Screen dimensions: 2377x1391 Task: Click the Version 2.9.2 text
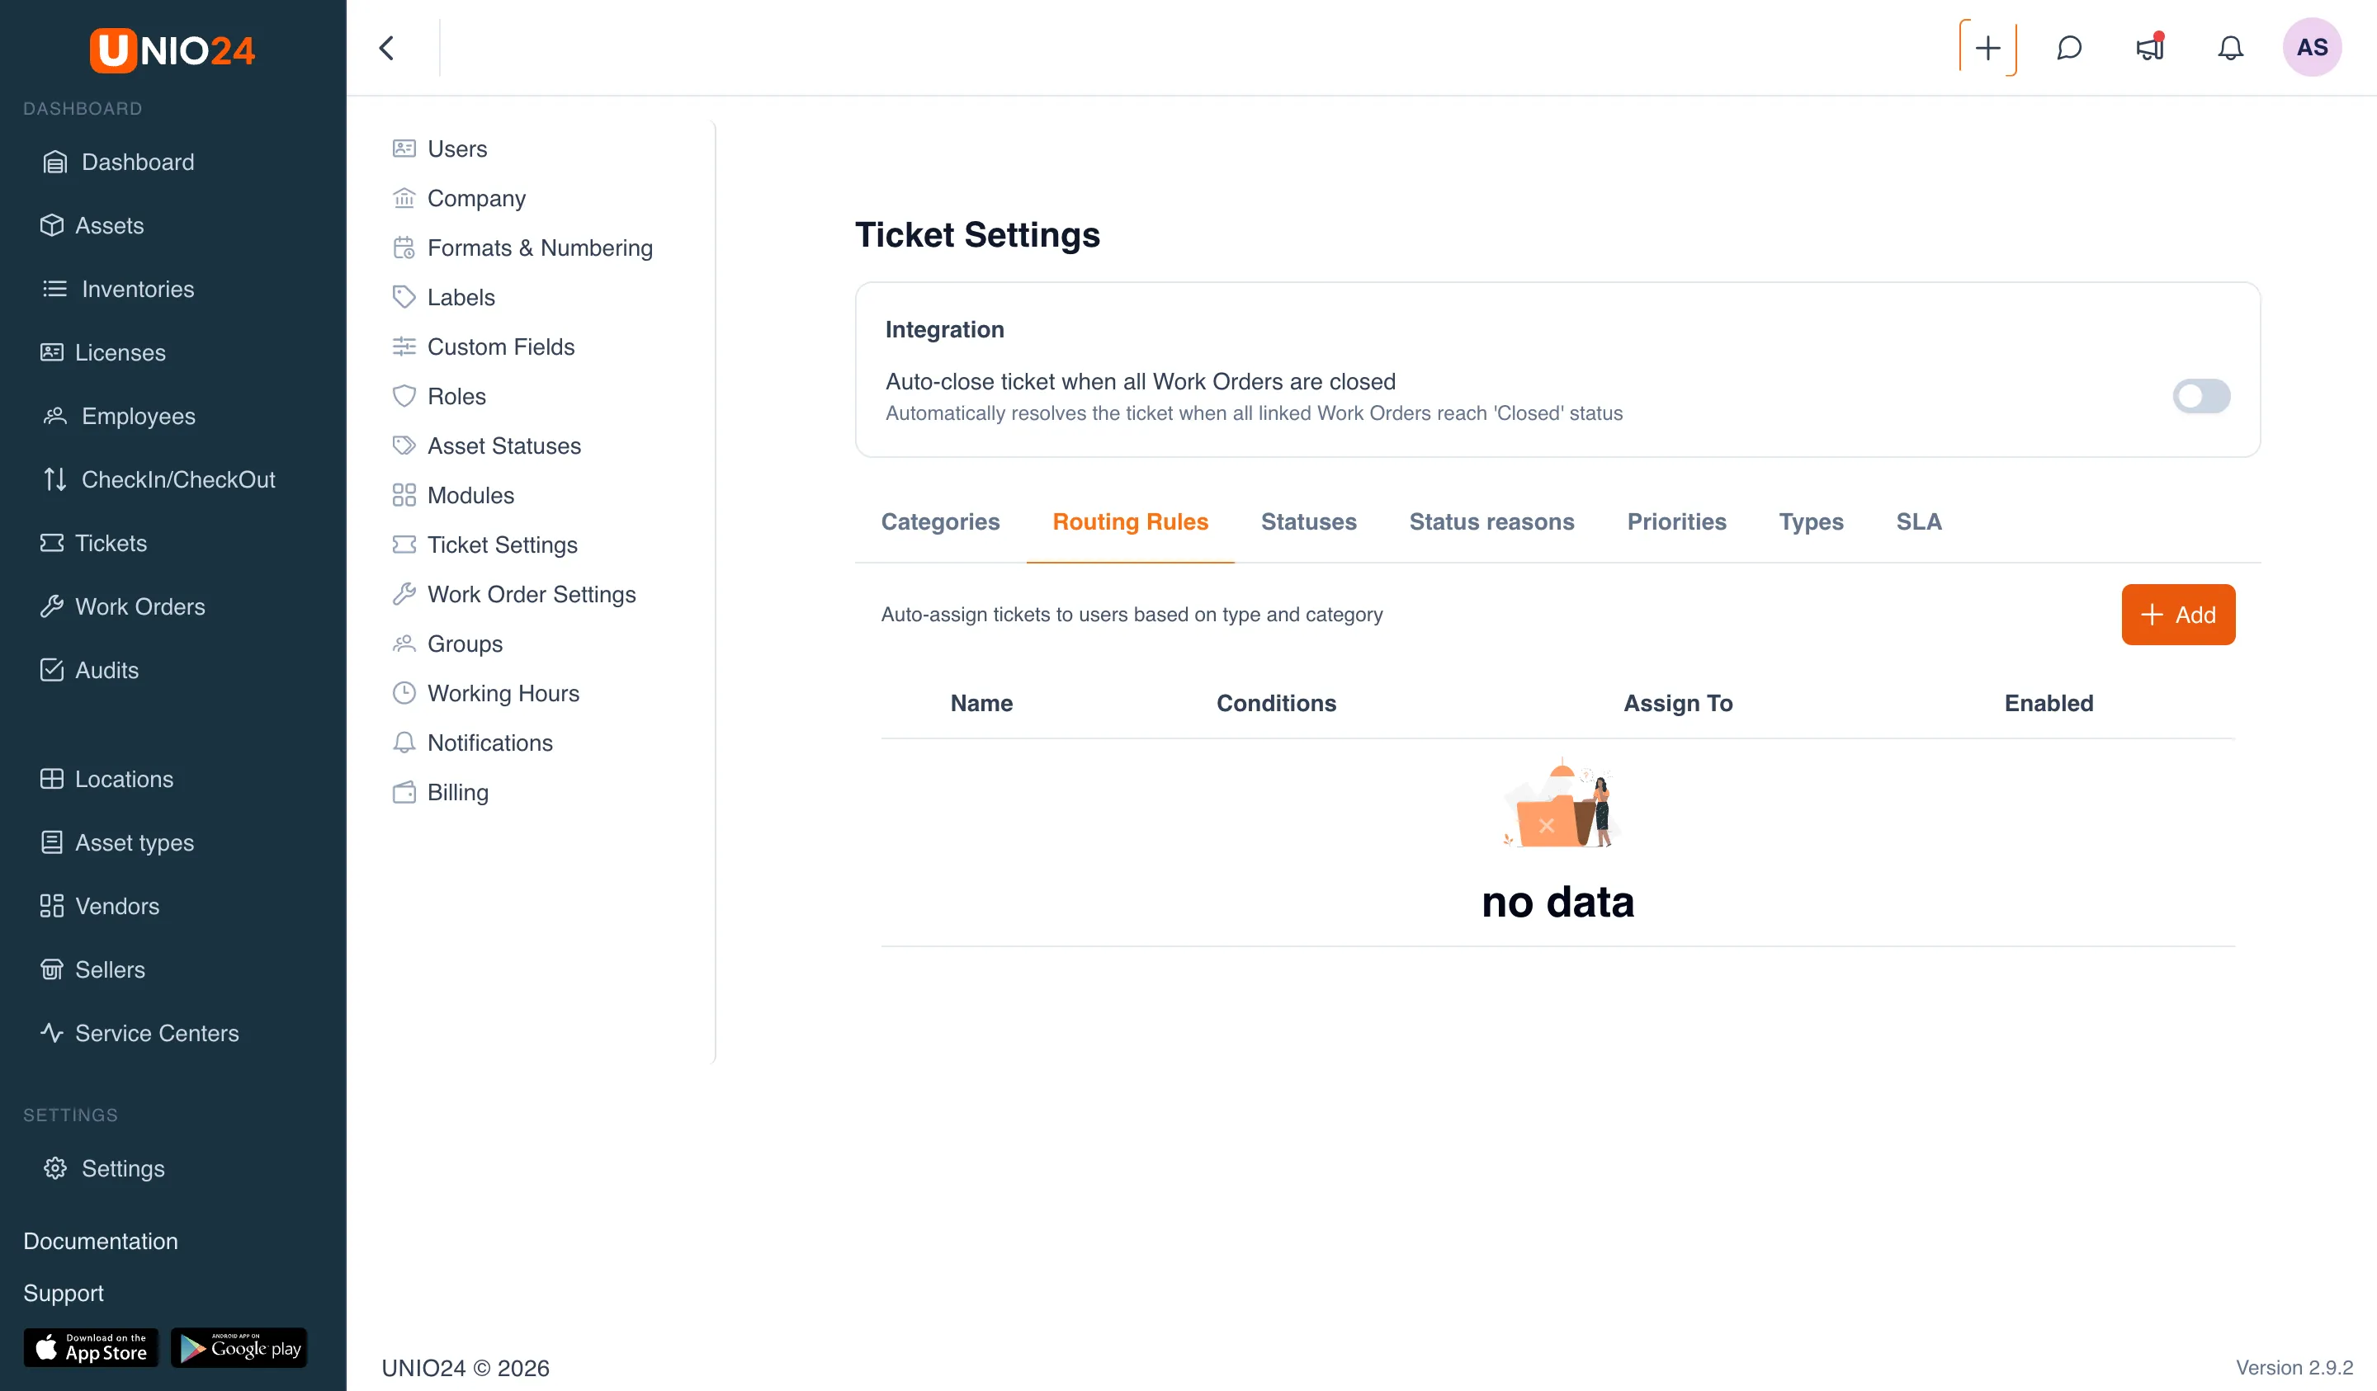[2294, 1367]
